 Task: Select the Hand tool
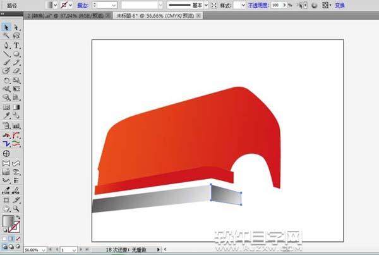[6, 208]
